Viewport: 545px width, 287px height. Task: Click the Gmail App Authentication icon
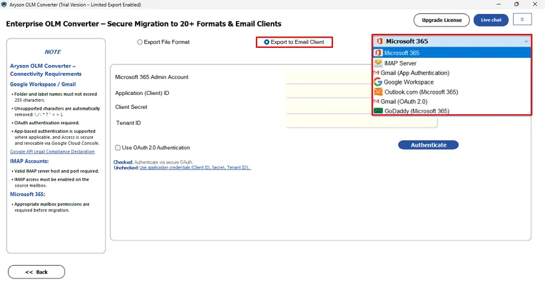click(x=376, y=72)
